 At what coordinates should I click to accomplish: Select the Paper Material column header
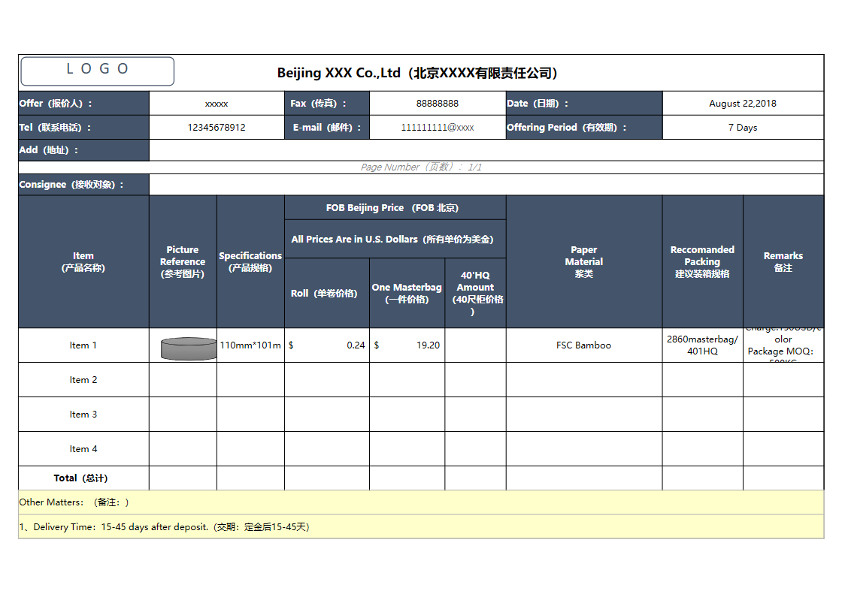tap(584, 261)
